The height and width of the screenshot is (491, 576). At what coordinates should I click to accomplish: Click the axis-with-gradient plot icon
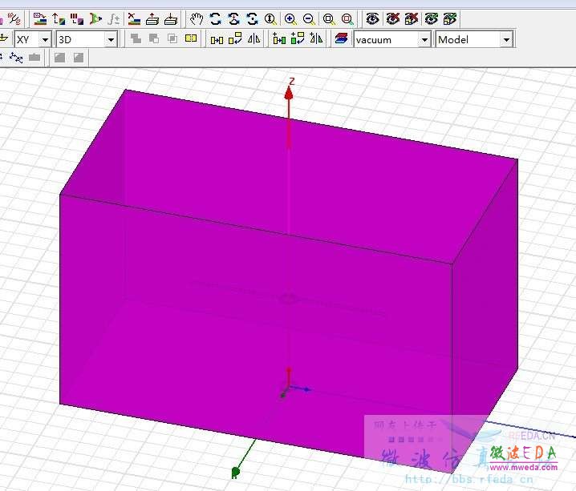point(59,18)
